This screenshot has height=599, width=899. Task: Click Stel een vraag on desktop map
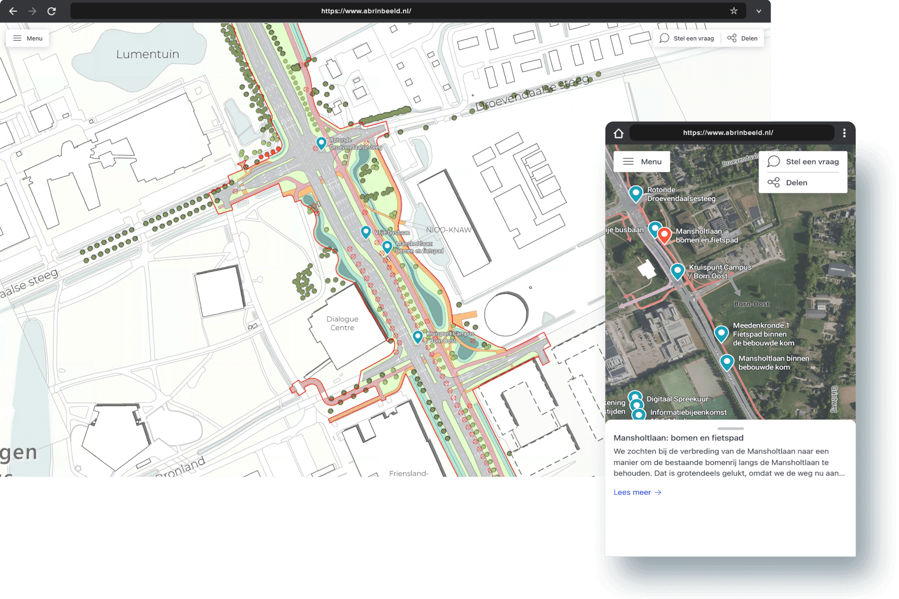tap(687, 38)
